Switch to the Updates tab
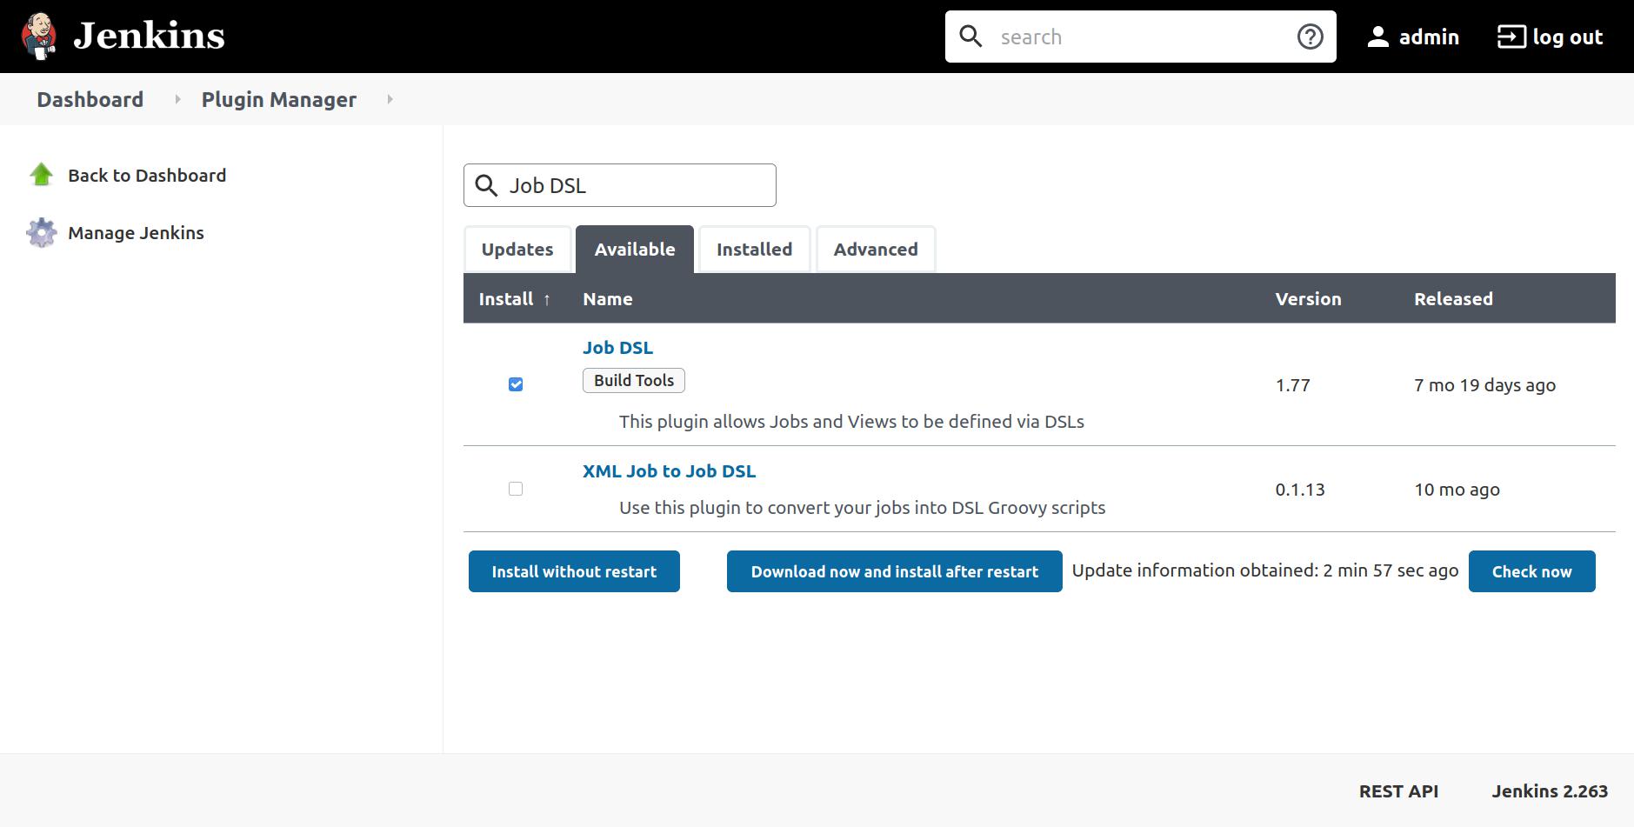The height and width of the screenshot is (827, 1634). point(517,250)
